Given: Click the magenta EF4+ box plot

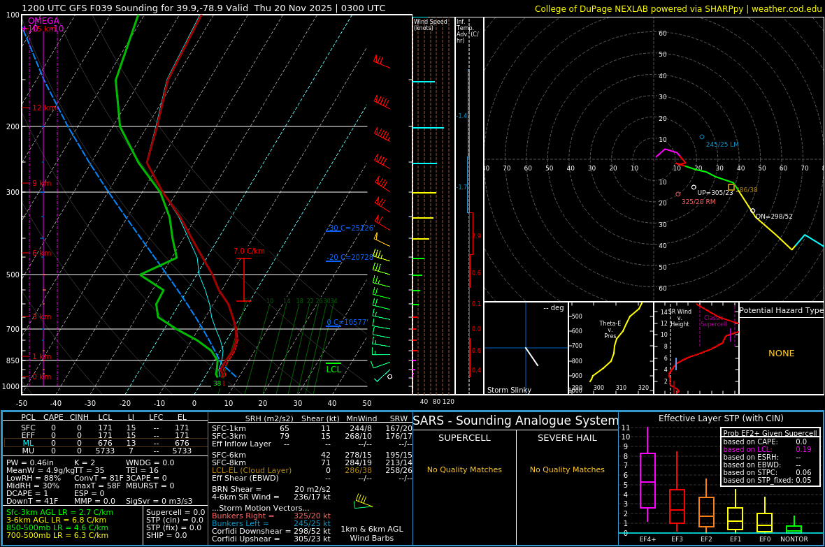Looking at the screenshot, I should [647, 474].
